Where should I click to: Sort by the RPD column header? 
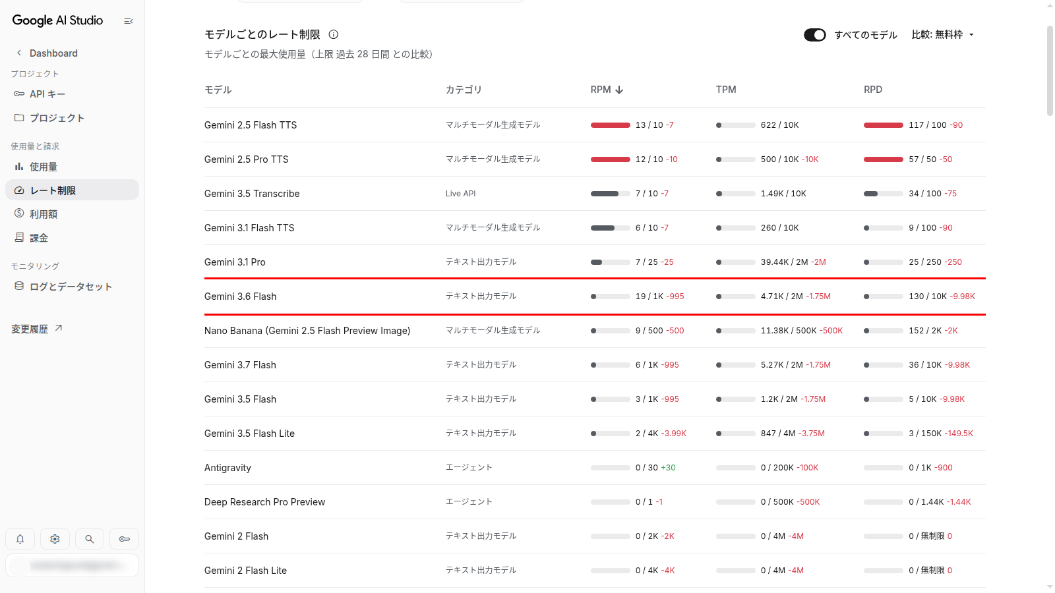click(873, 90)
